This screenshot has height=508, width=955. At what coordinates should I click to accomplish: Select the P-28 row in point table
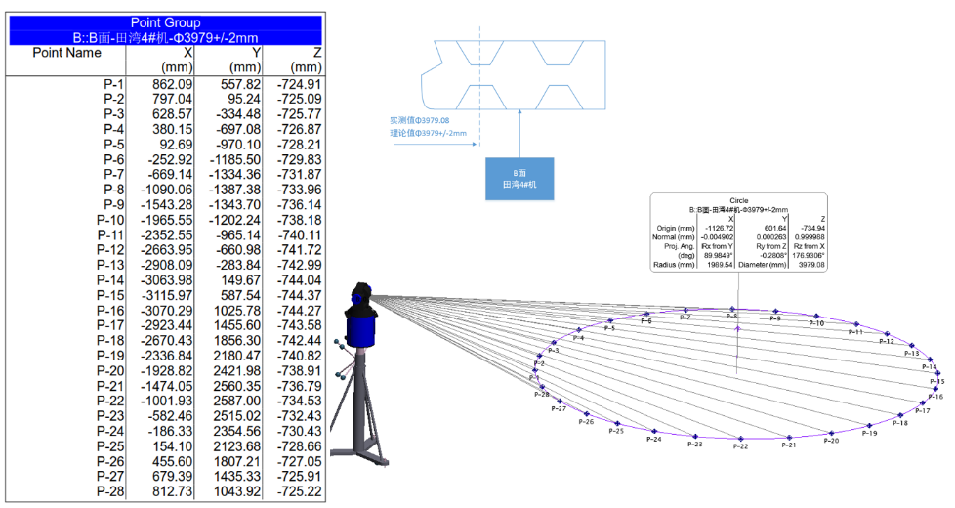164,492
